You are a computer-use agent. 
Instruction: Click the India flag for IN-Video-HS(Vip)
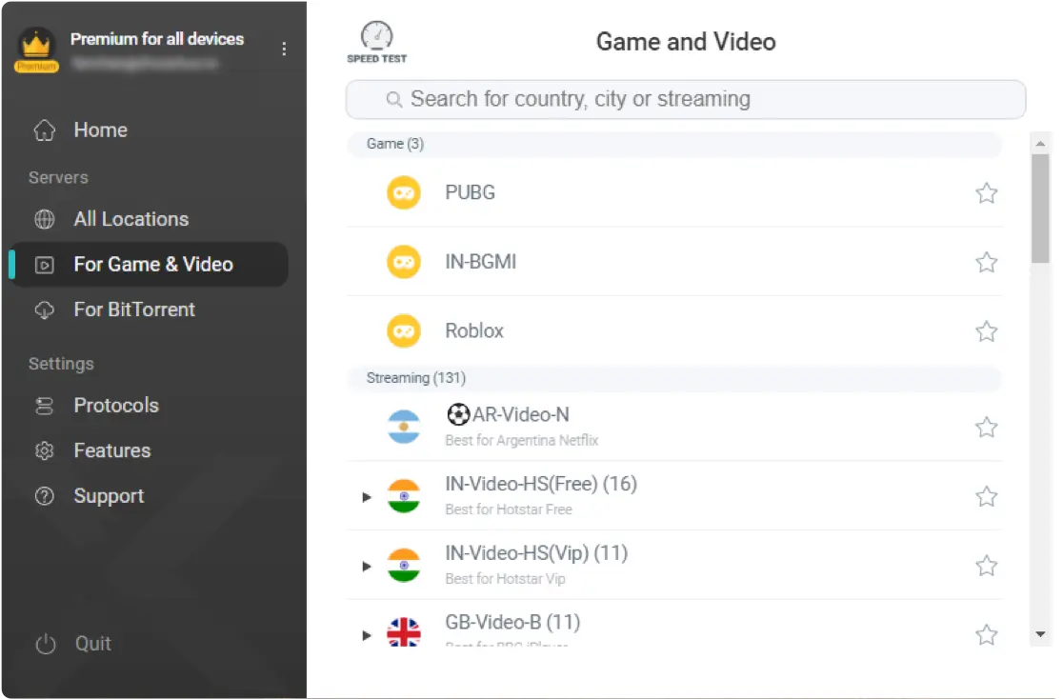pyautogui.click(x=404, y=566)
